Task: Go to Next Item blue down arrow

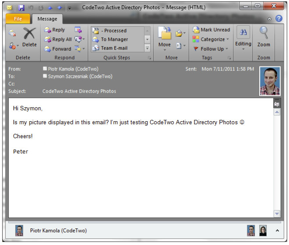Action: [x=60, y=8]
